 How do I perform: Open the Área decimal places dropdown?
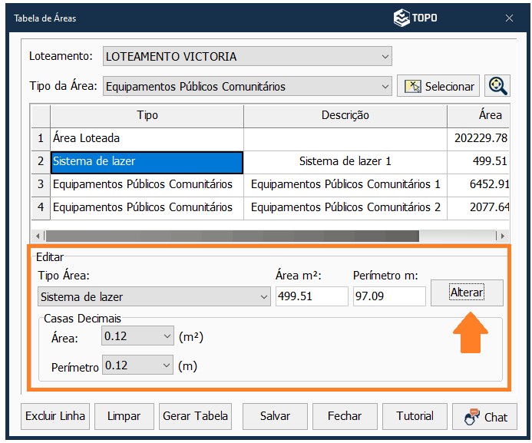168,336
